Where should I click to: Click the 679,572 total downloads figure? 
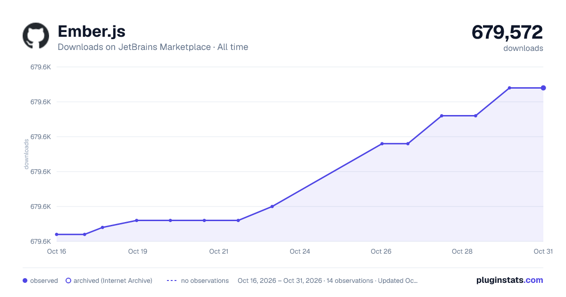point(507,32)
